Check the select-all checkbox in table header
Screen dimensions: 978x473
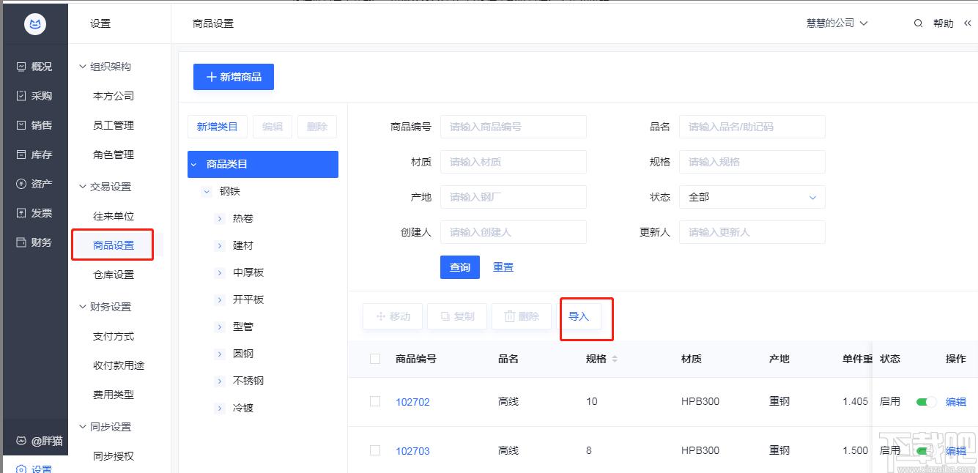pyautogui.click(x=375, y=359)
